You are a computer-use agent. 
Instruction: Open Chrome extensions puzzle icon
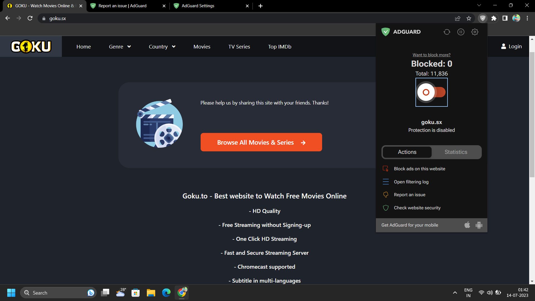pos(494,18)
